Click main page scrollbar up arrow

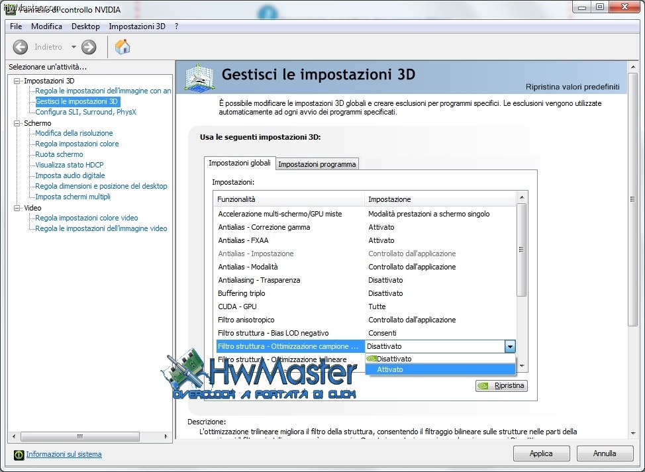tap(632, 67)
